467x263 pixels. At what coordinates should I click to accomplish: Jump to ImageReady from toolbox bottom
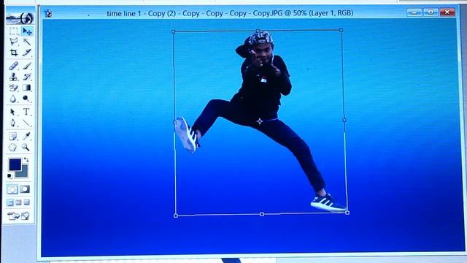click(19, 216)
